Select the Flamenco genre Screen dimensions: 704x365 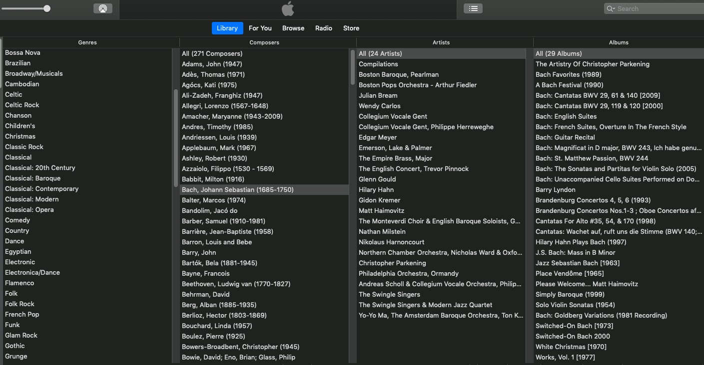(19, 283)
